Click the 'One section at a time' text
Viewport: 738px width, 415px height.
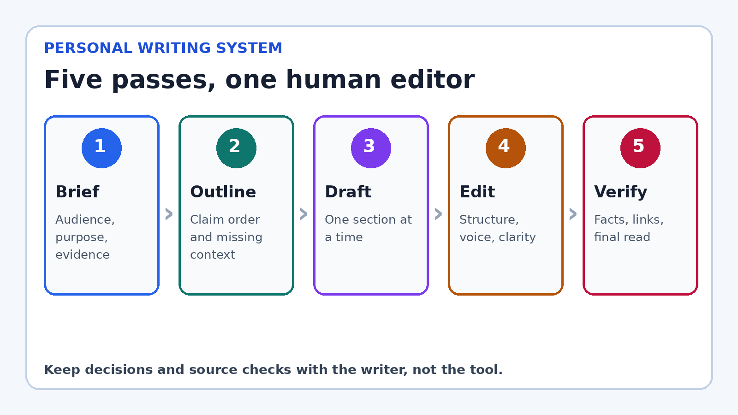pos(368,228)
